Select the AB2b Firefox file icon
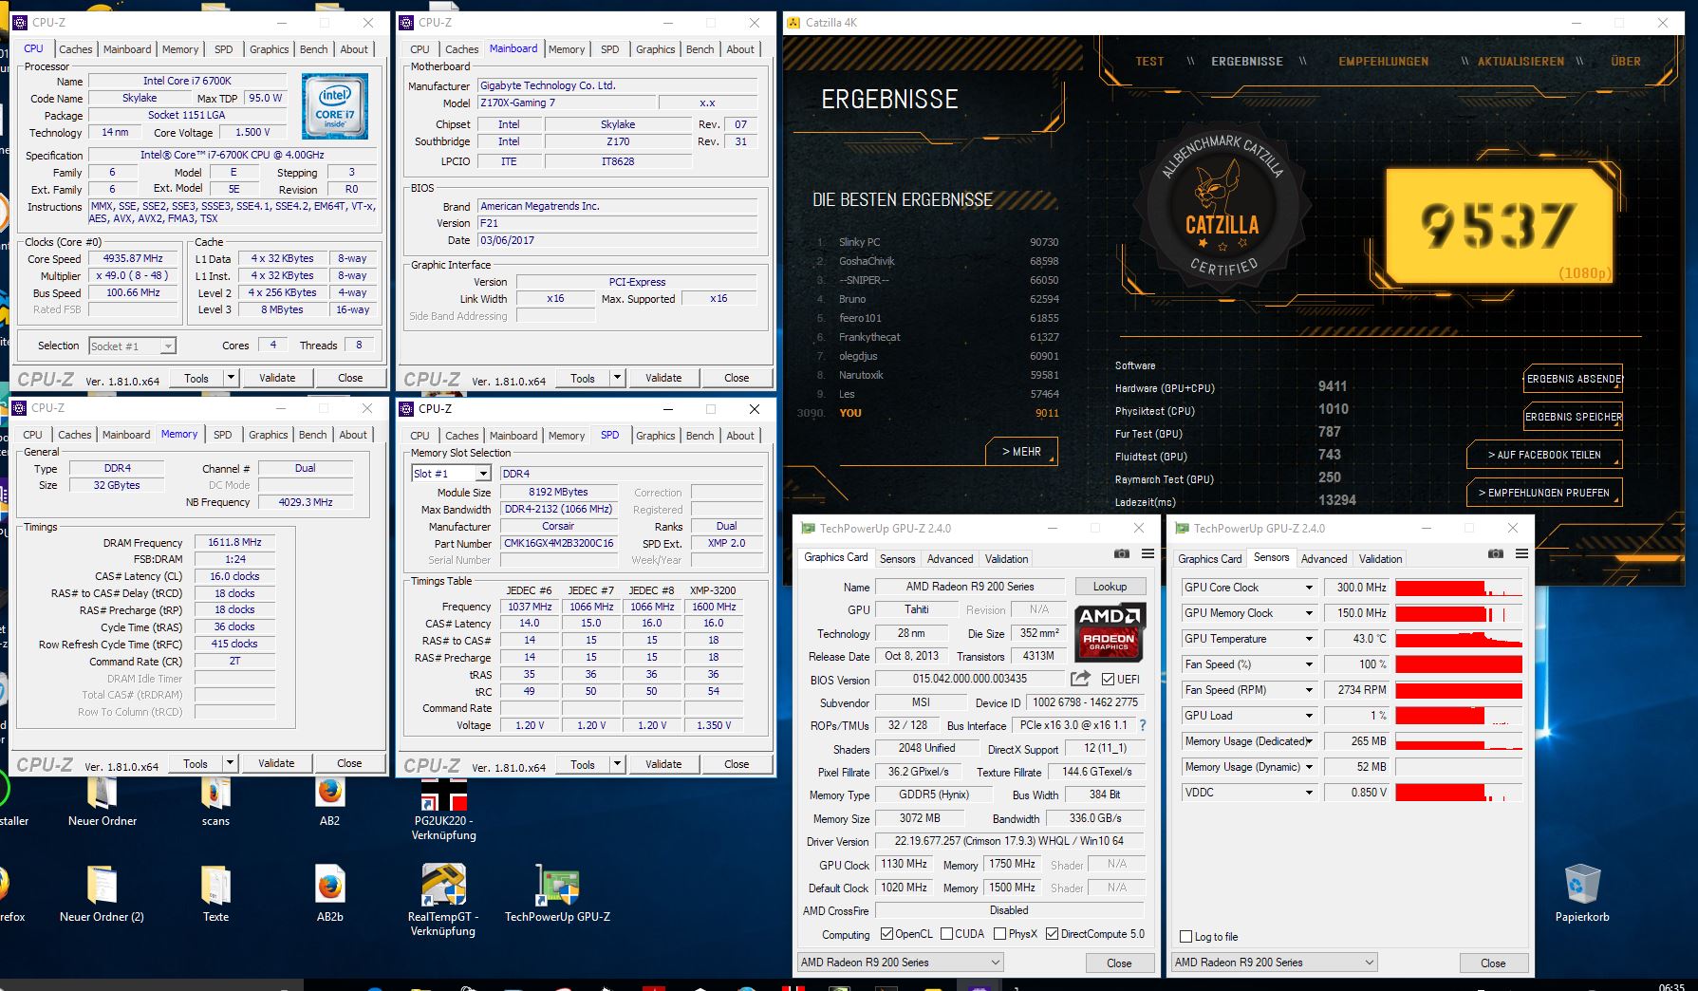Image resolution: width=1698 pixels, height=991 pixels. pos(329,885)
